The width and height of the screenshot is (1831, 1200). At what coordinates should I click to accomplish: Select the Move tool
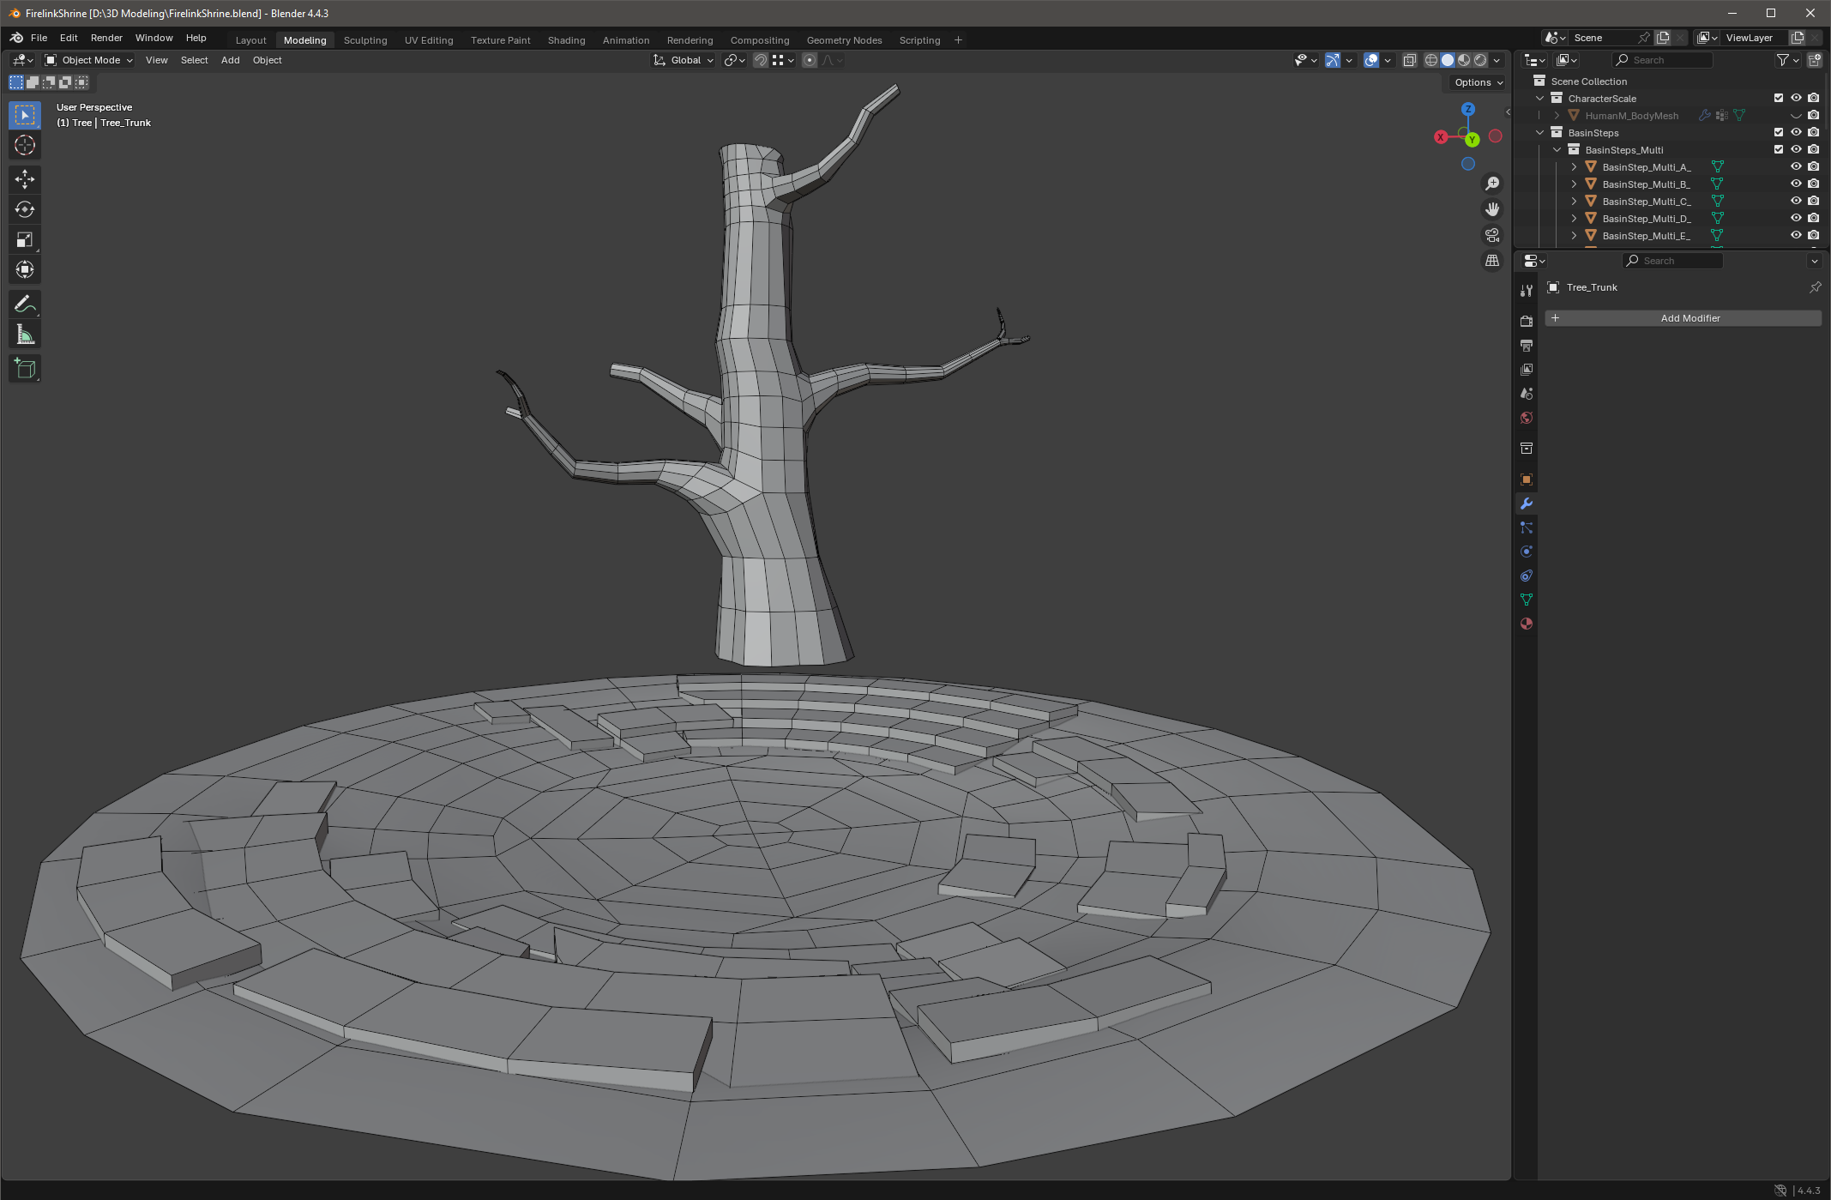coord(25,178)
